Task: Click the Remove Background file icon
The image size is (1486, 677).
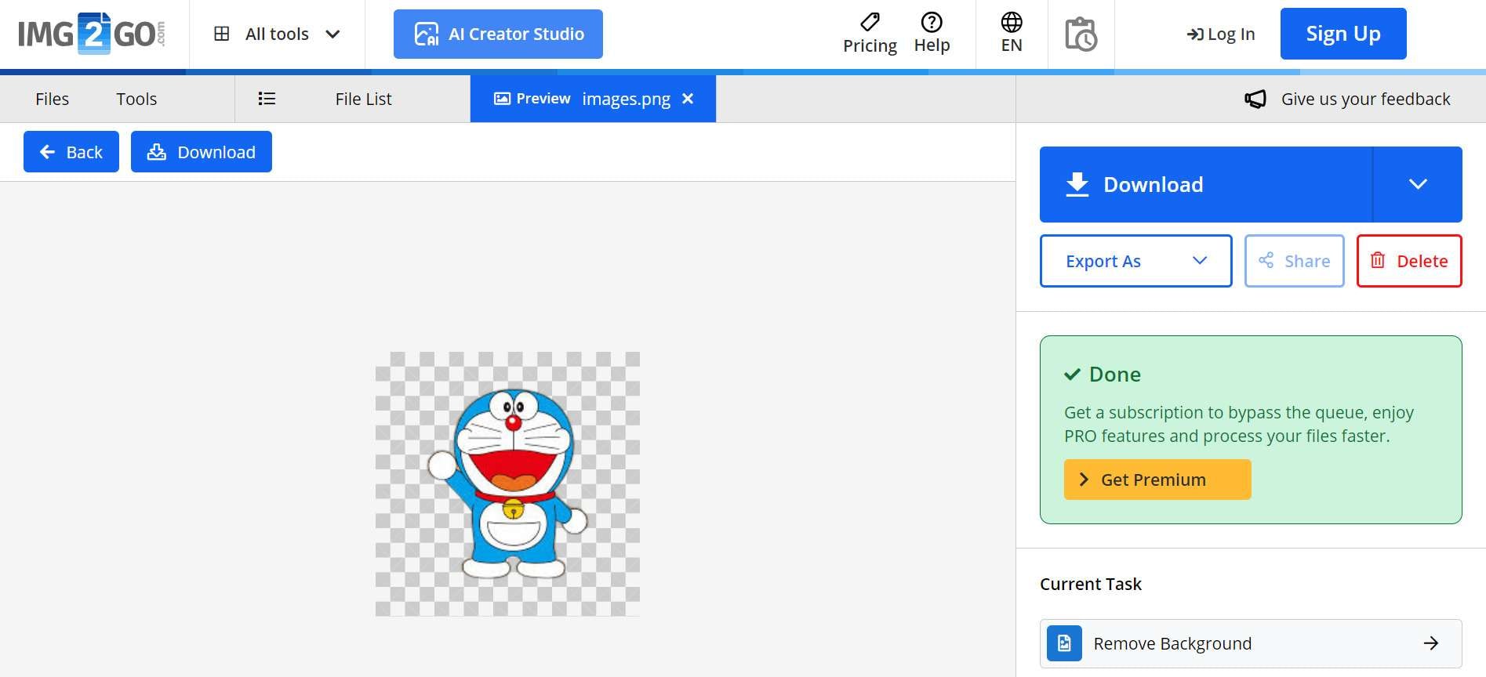Action: (1064, 643)
